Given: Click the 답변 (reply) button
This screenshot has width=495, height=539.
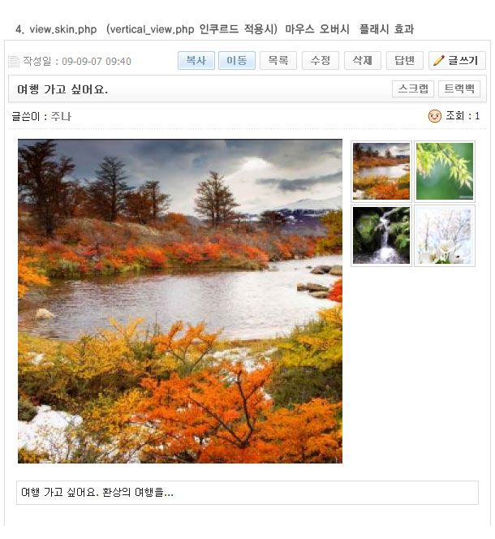Looking at the screenshot, I should (x=405, y=61).
